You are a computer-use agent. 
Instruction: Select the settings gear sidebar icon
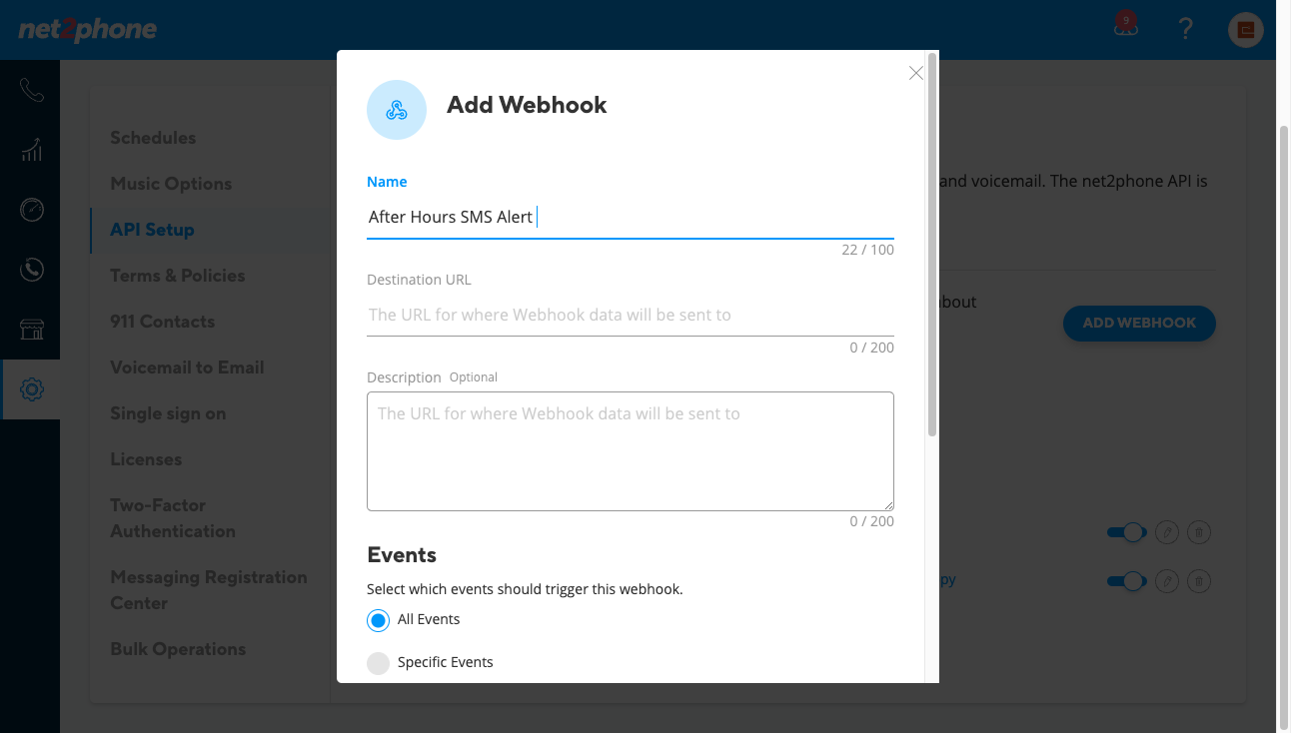coord(31,389)
